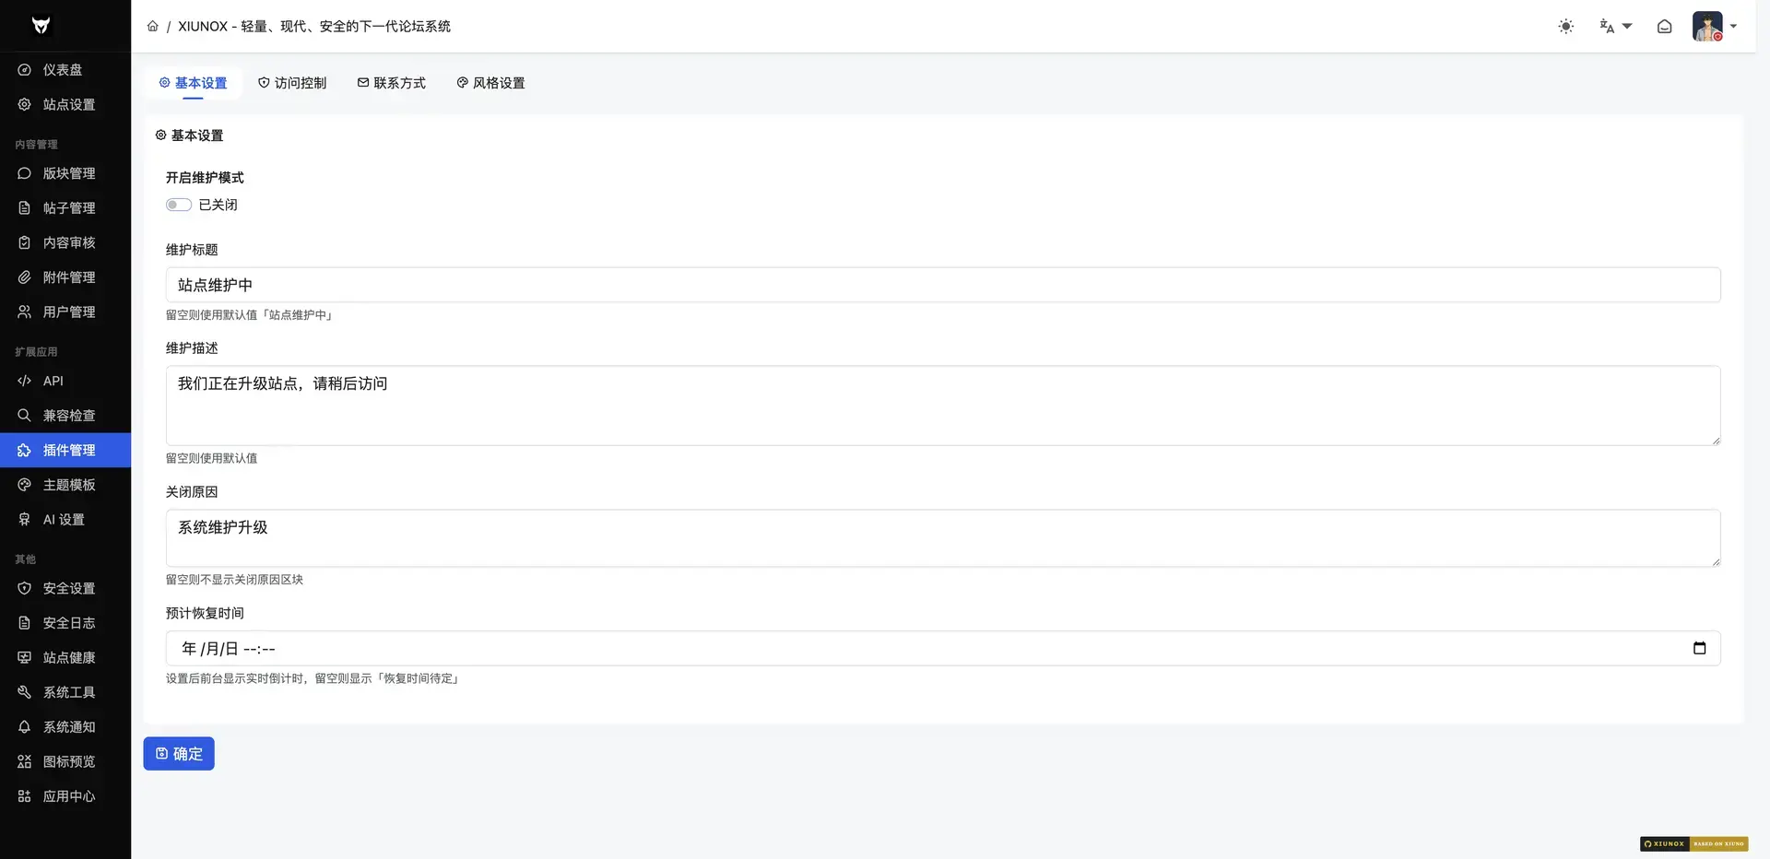Focus the 维护描述 text area
This screenshot has height=859, width=1770.
943,406
